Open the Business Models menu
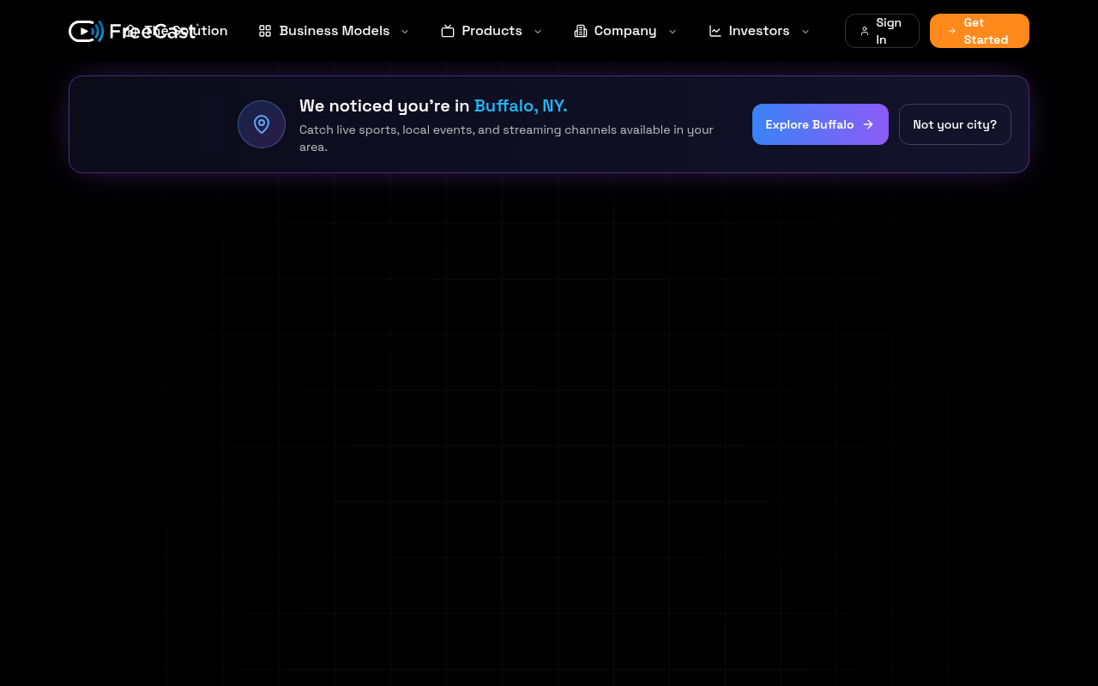The image size is (1098, 686). tap(335, 31)
